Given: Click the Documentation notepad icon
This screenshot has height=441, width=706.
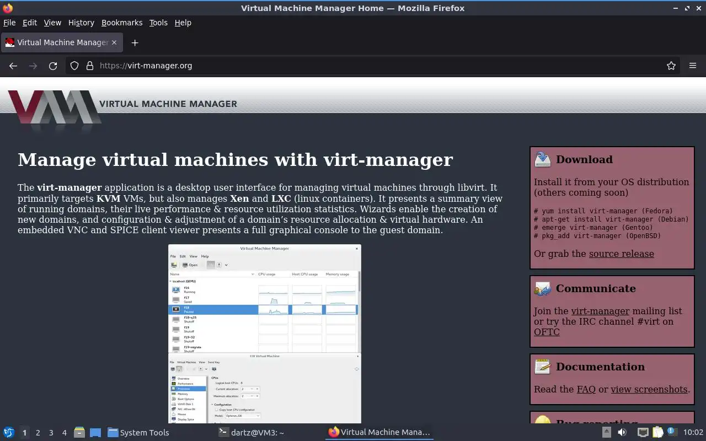Looking at the screenshot, I should click(543, 367).
